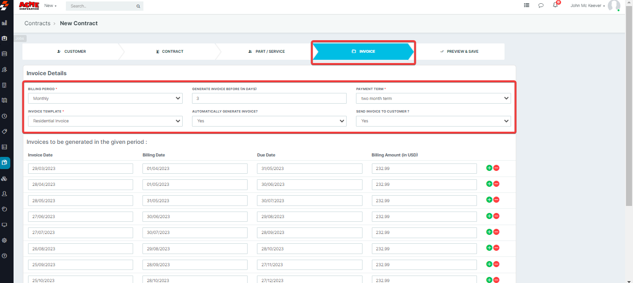Click the help question mark sidebar icon
The height and width of the screenshot is (283, 633).
[5, 256]
